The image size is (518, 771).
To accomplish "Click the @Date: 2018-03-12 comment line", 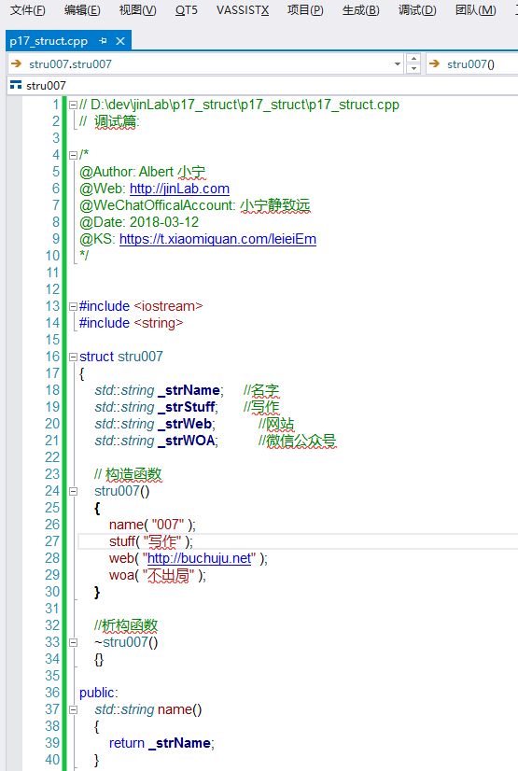I will click(139, 222).
